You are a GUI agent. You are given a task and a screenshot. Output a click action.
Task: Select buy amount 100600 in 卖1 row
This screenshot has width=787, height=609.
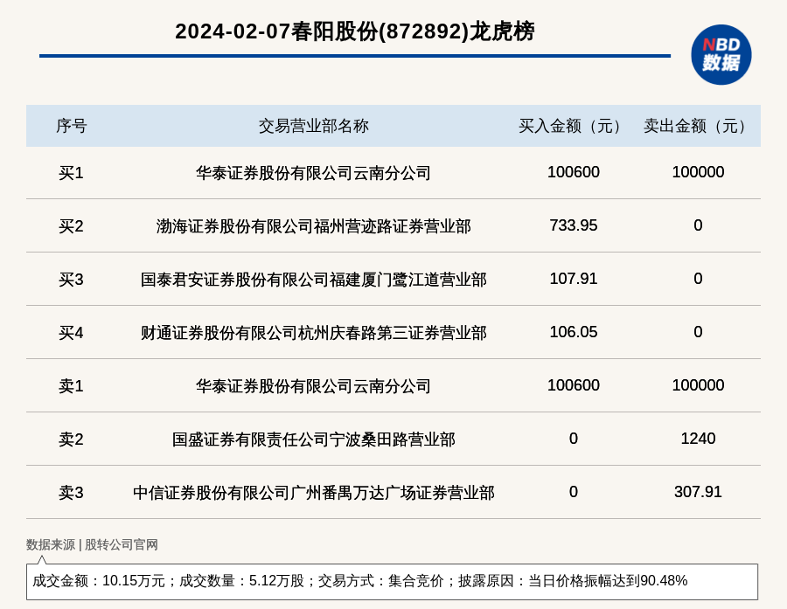point(573,384)
